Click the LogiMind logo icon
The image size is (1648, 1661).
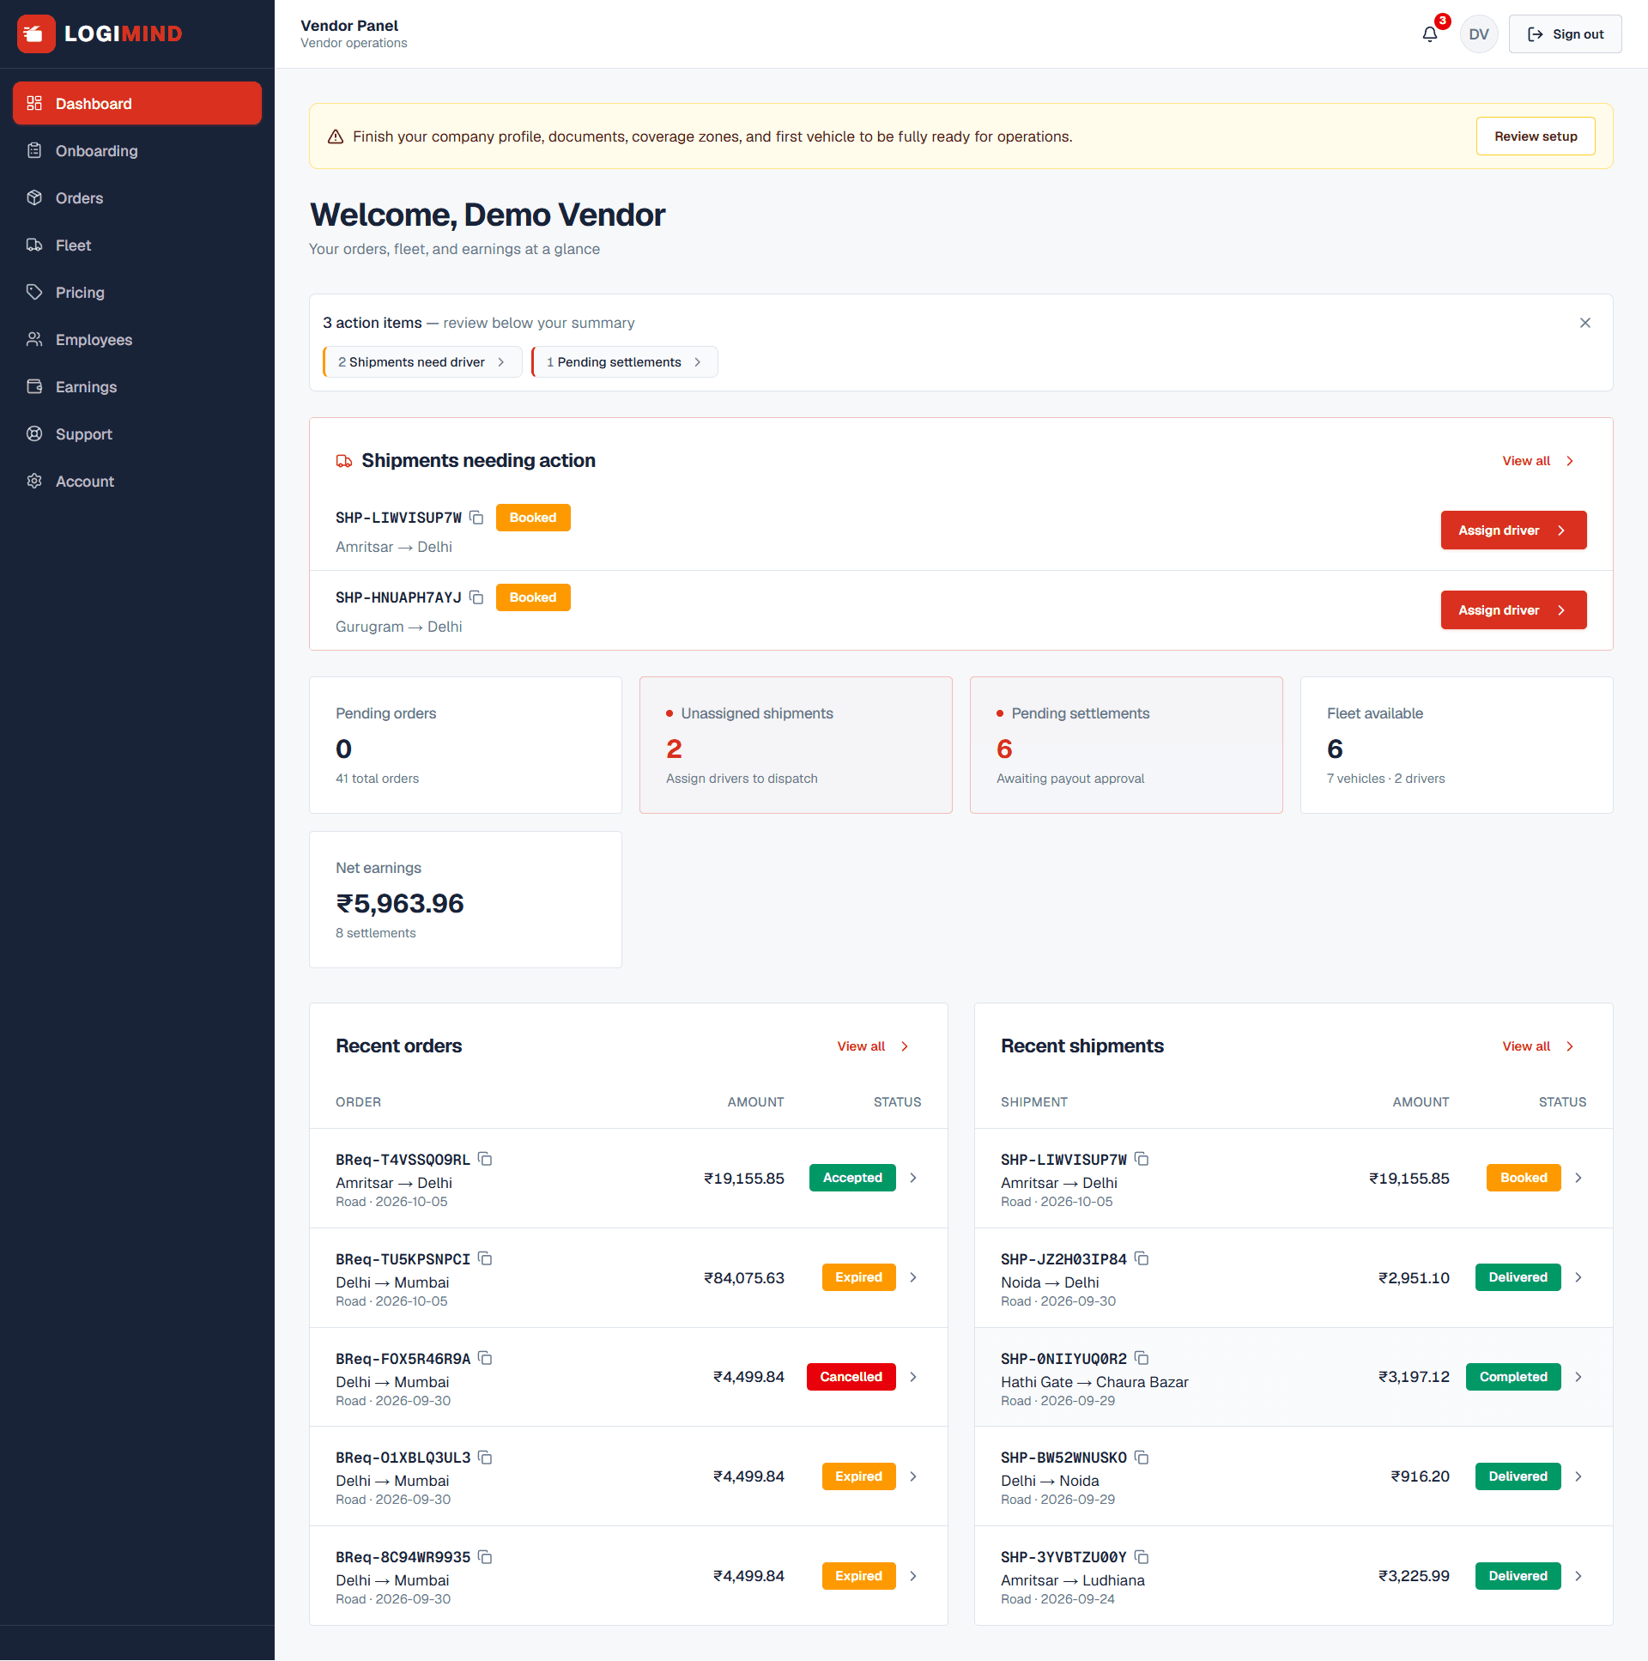tap(36, 34)
